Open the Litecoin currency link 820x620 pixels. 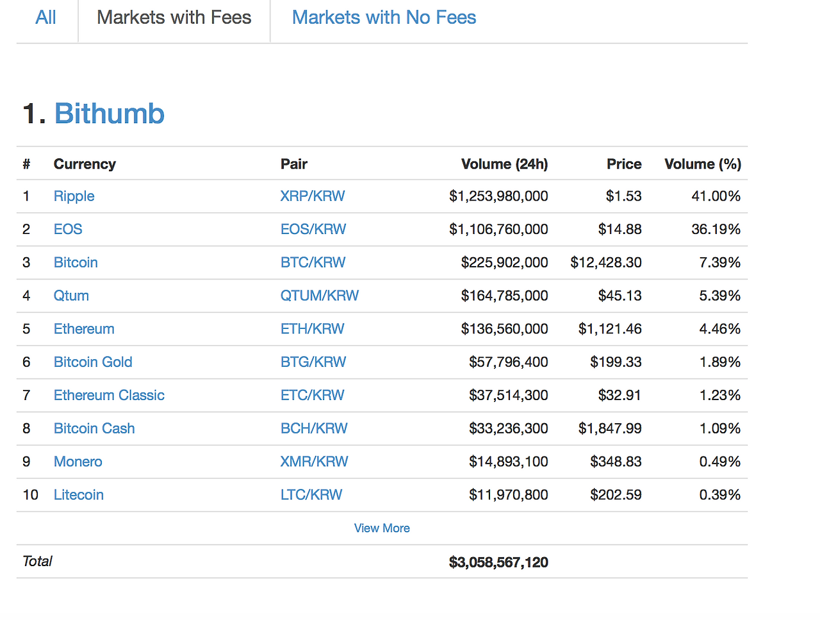pos(79,496)
